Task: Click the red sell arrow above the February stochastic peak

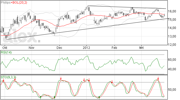Action: tap(112, 81)
